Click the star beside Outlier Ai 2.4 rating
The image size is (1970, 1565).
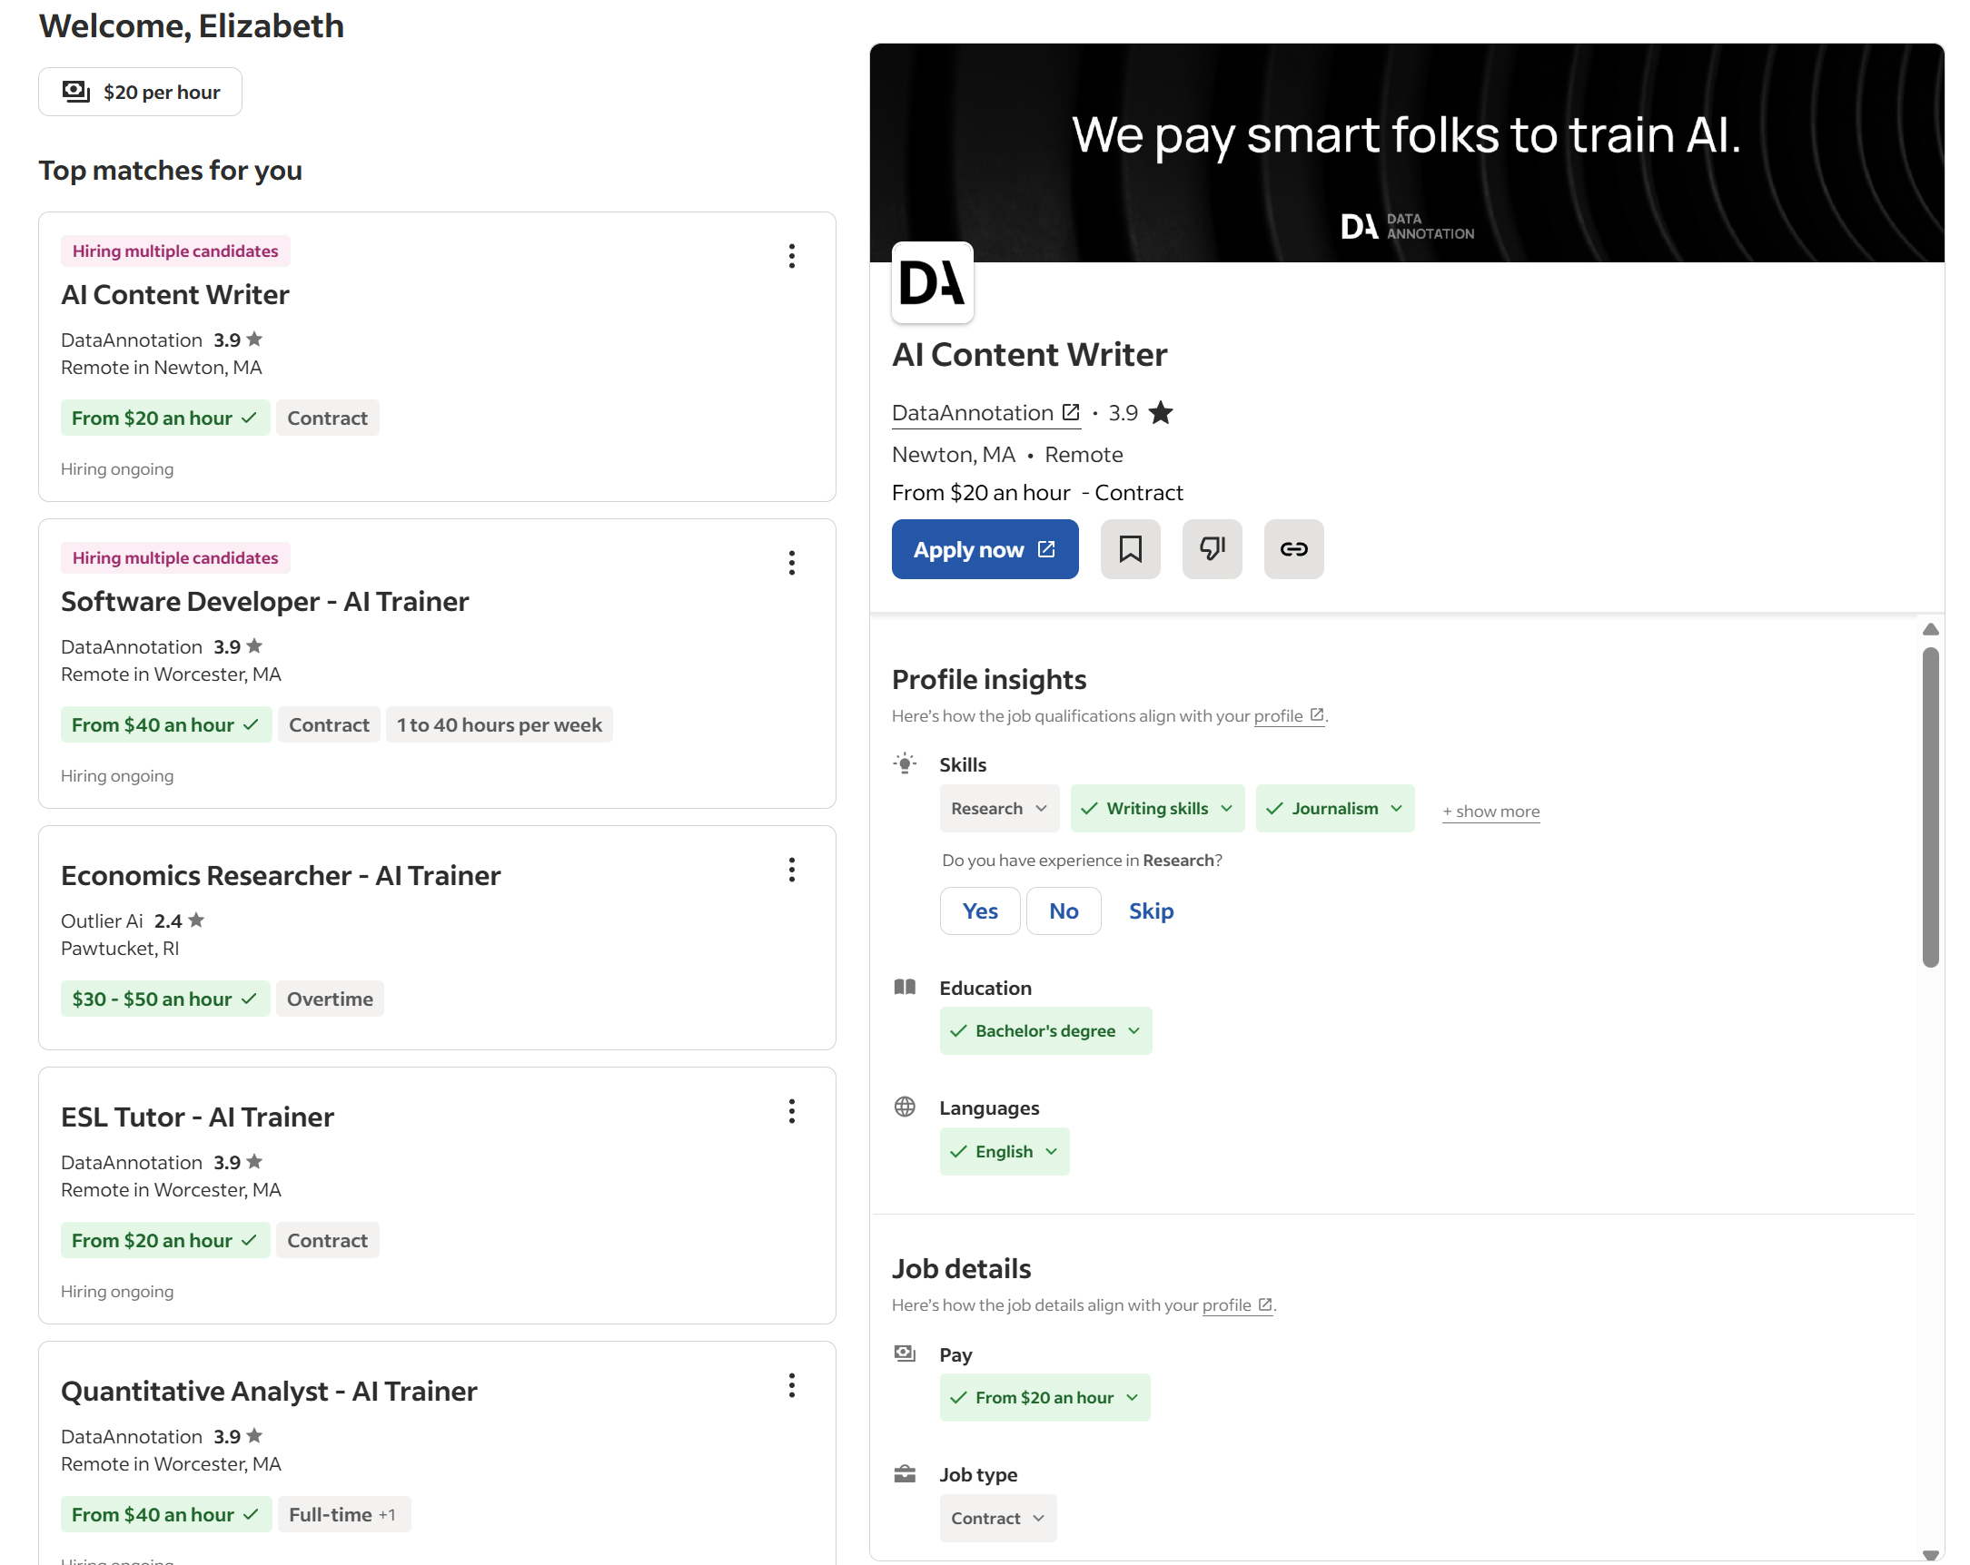[x=196, y=920]
